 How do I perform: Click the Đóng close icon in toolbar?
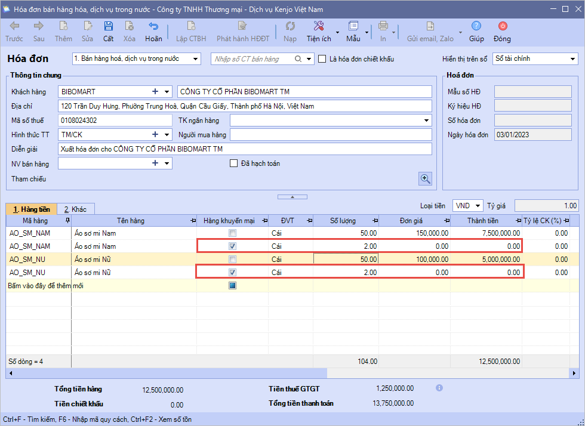click(502, 26)
